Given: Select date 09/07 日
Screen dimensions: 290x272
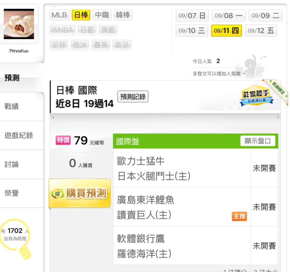Looking at the screenshot, I should 192,16.
